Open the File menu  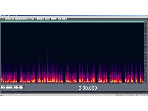pyautogui.click(x=1, y=17)
